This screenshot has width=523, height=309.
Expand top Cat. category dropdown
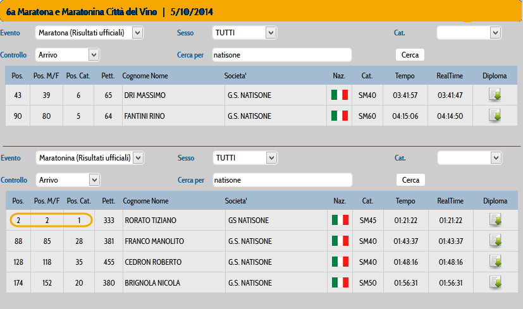[469, 33]
